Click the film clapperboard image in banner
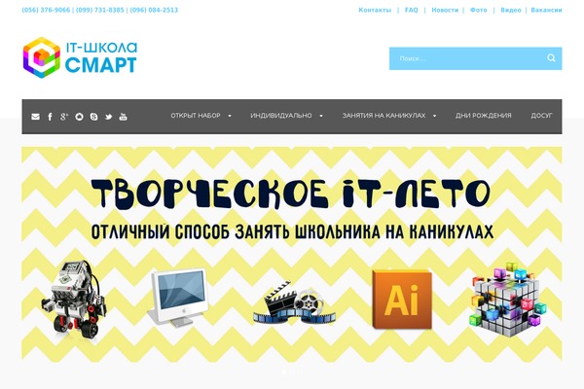Image resolution: width=584 pixels, height=389 pixels. (294, 302)
